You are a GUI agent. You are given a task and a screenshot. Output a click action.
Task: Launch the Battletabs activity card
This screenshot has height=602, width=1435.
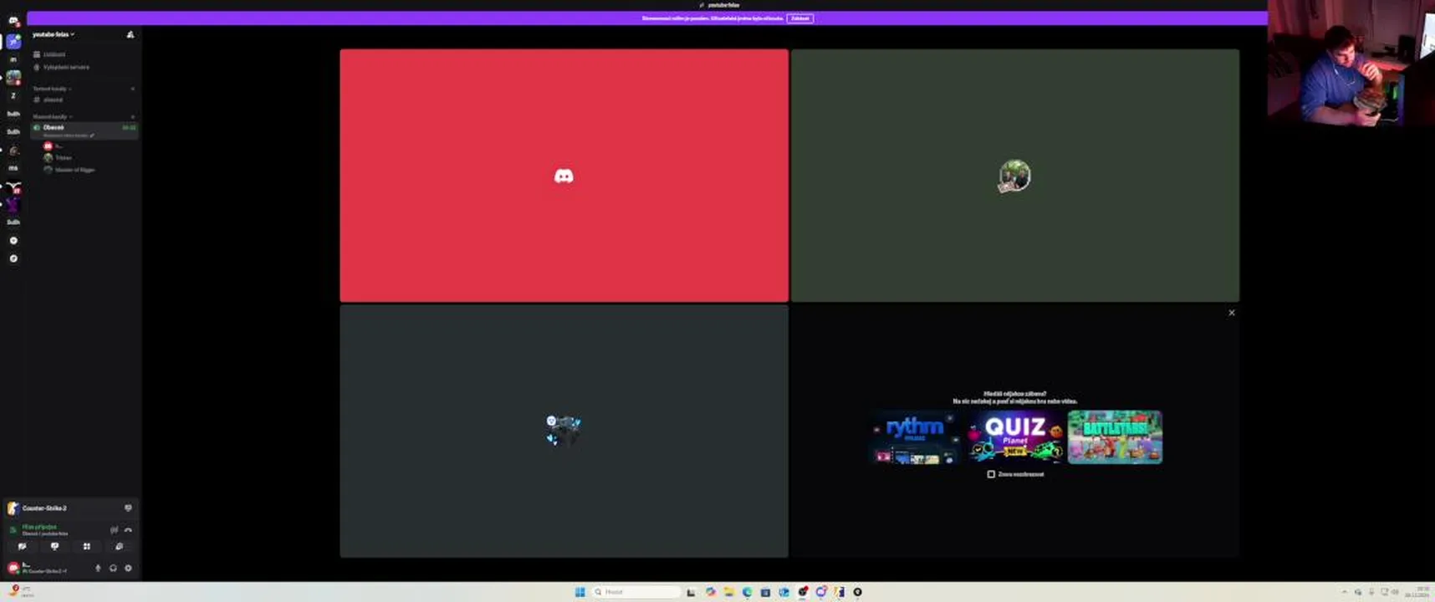point(1115,437)
